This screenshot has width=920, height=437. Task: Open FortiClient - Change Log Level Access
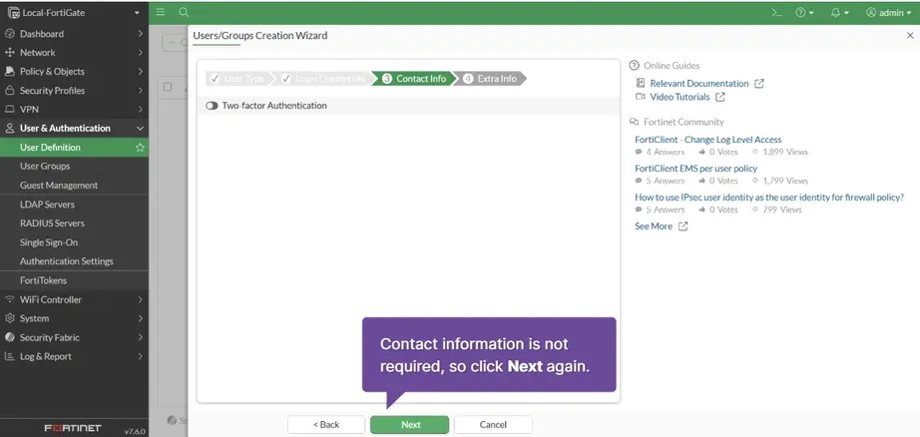click(x=708, y=140)
